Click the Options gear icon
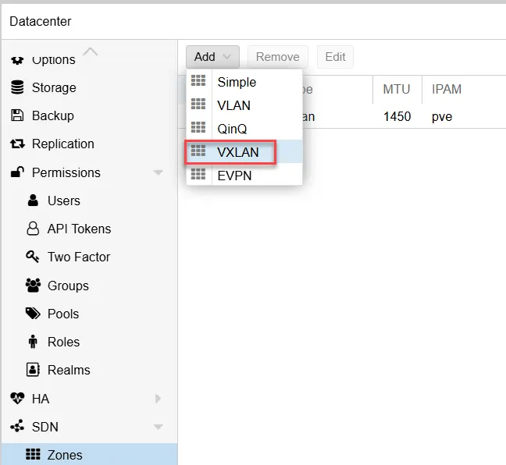Viewport: 506px width, 465px height. click(17, 59)
